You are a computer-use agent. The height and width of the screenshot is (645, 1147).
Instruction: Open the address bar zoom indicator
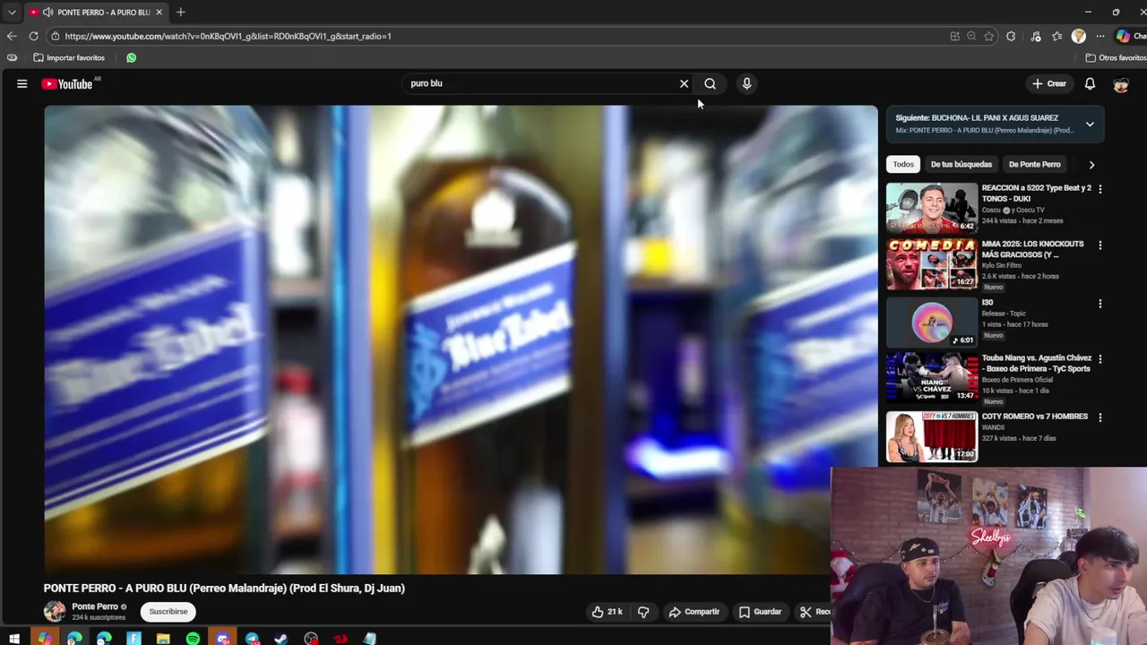click(x=971, y=36)
